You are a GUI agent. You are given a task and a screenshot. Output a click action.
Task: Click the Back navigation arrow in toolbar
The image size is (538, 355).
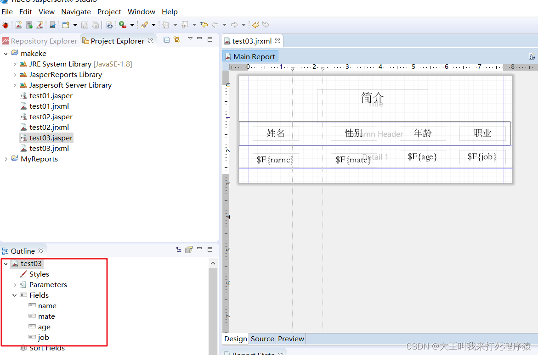pyautogui.click(x=215, y=25)
